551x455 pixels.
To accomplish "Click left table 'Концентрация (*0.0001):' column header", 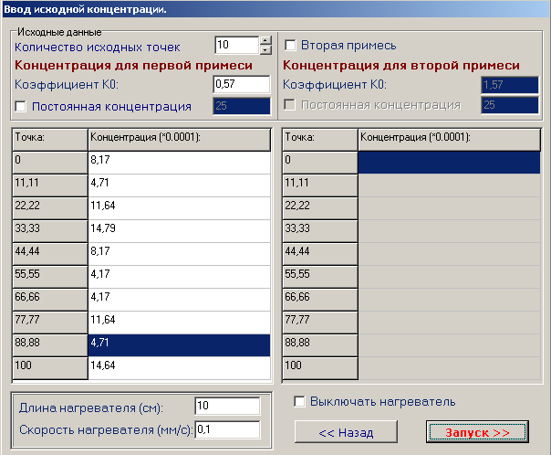I will tap(179, 140).
